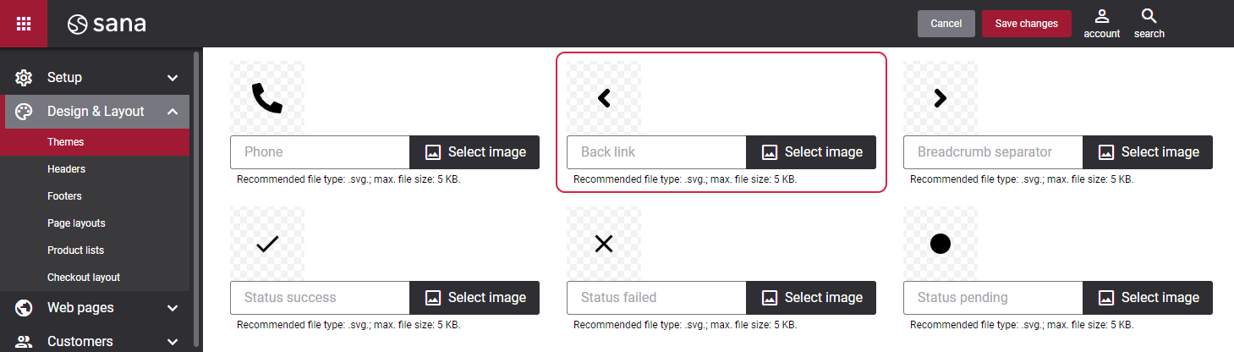Click the Cancel button

pos(946,24)
